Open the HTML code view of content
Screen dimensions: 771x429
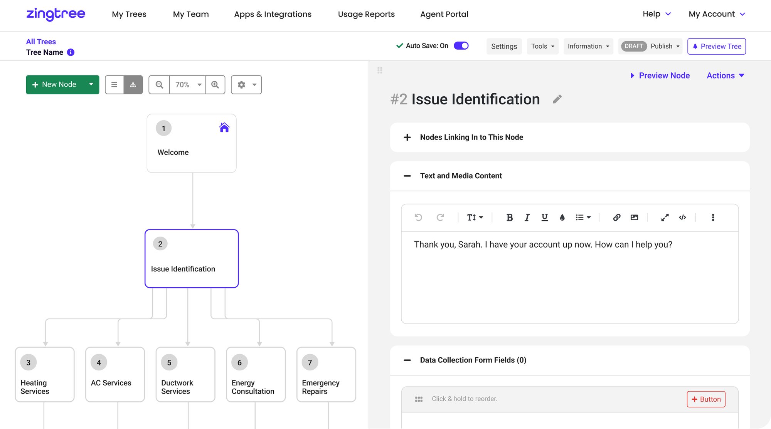pyautogui.click(x=682, y=217)
